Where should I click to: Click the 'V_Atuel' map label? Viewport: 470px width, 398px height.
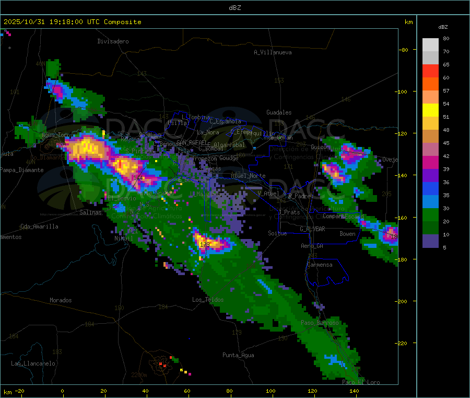pos(268,194)
